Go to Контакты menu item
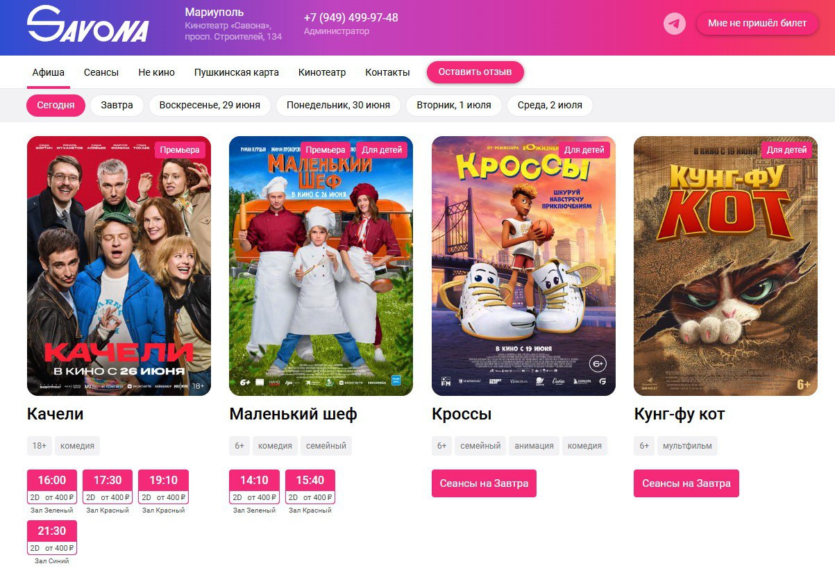Viewport: 835px width, 573px height. pos(387,72)
